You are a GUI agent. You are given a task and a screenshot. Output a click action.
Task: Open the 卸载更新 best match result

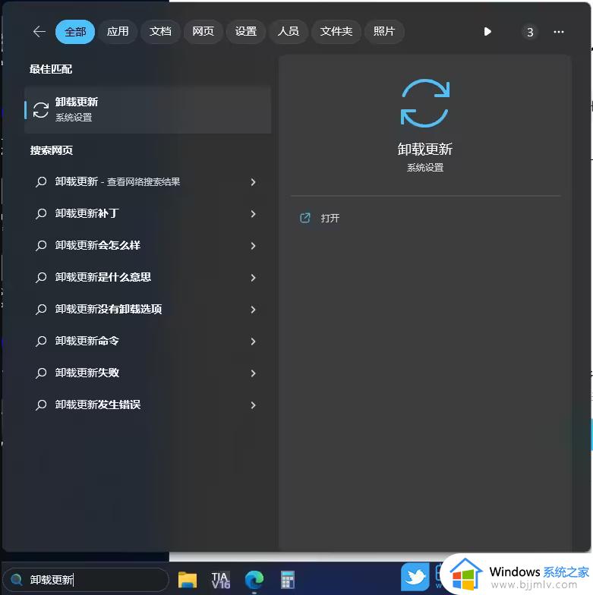tap(147, 109)
